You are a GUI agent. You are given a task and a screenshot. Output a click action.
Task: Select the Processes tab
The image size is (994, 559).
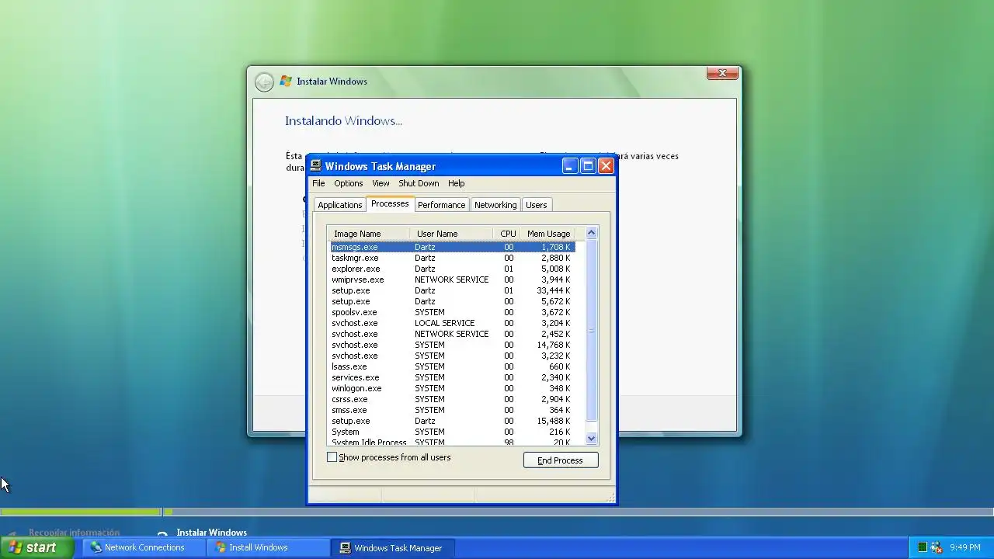[x=390, y=203]
